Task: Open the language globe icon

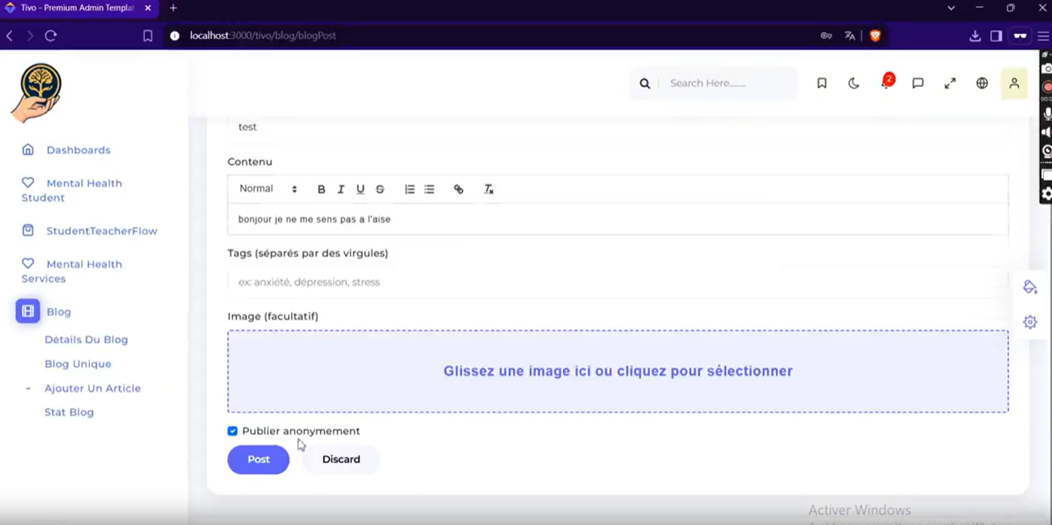Action: tap(982, 83)
